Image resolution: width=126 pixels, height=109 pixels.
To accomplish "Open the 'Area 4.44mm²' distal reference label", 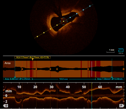I will [17, 79].
